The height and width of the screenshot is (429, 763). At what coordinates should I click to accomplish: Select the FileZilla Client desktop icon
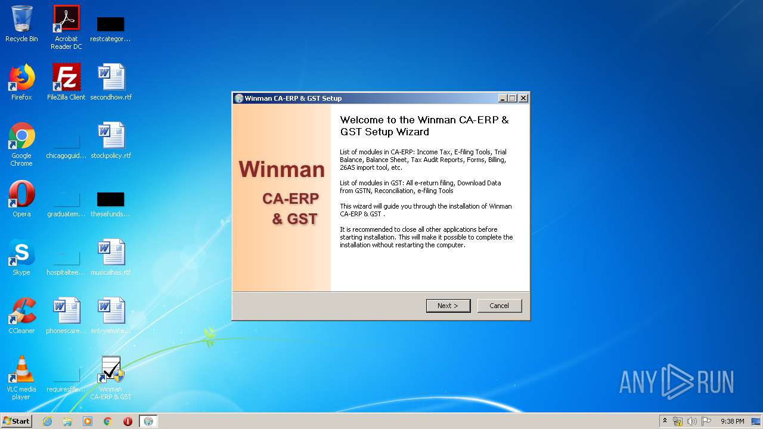pos(66,82)
